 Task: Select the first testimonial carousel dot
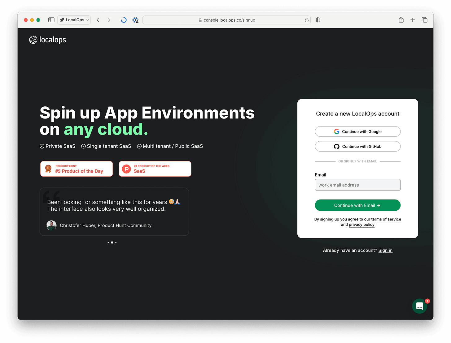pos(108,242)
